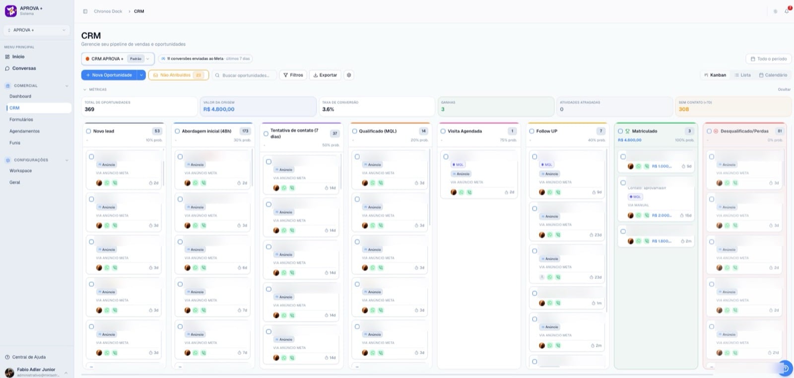Viewport: 794px width, 378px height.
Task: Check the Desqualificado/Perdas column checkbox
Action: pyautogui.click(x=709, y=131)
